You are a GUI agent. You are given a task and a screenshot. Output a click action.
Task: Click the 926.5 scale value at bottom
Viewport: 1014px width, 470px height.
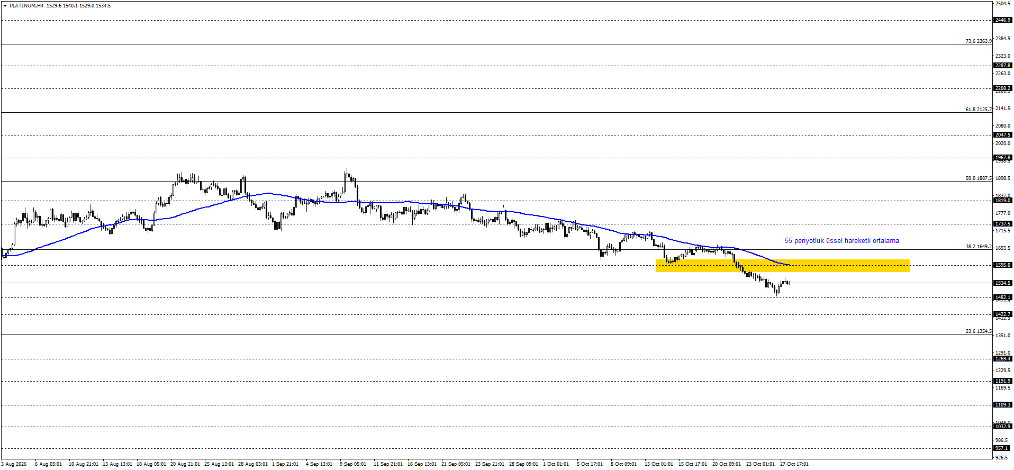1002,457
